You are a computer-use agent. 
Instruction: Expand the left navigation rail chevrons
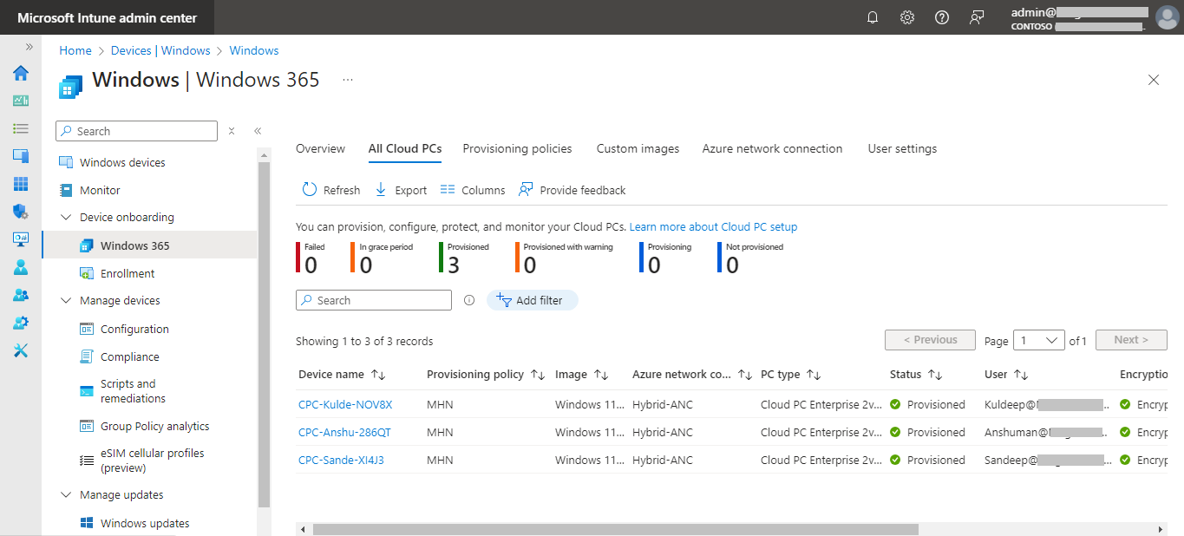tap(29, 47)
